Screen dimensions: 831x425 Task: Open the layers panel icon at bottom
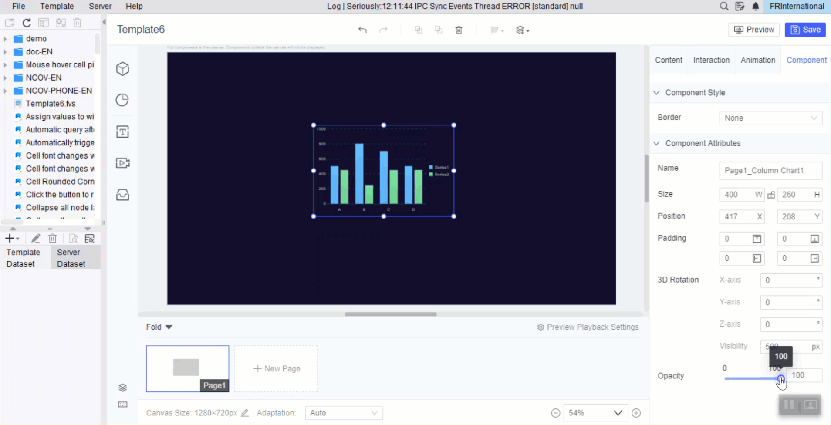point(123,388)
